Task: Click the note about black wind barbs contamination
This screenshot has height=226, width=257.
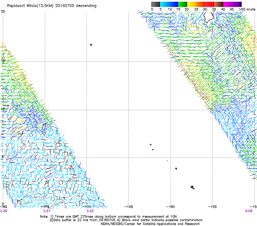Action: (160, 220)
